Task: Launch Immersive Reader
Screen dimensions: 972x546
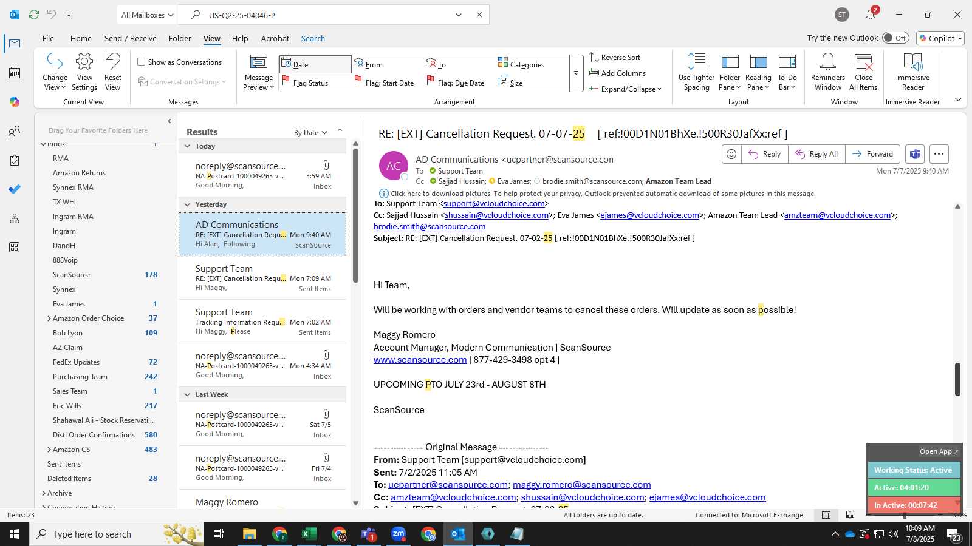Action: point(912,72)
